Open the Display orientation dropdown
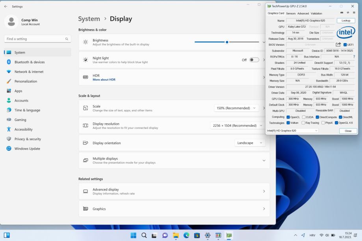 (250, 143)
